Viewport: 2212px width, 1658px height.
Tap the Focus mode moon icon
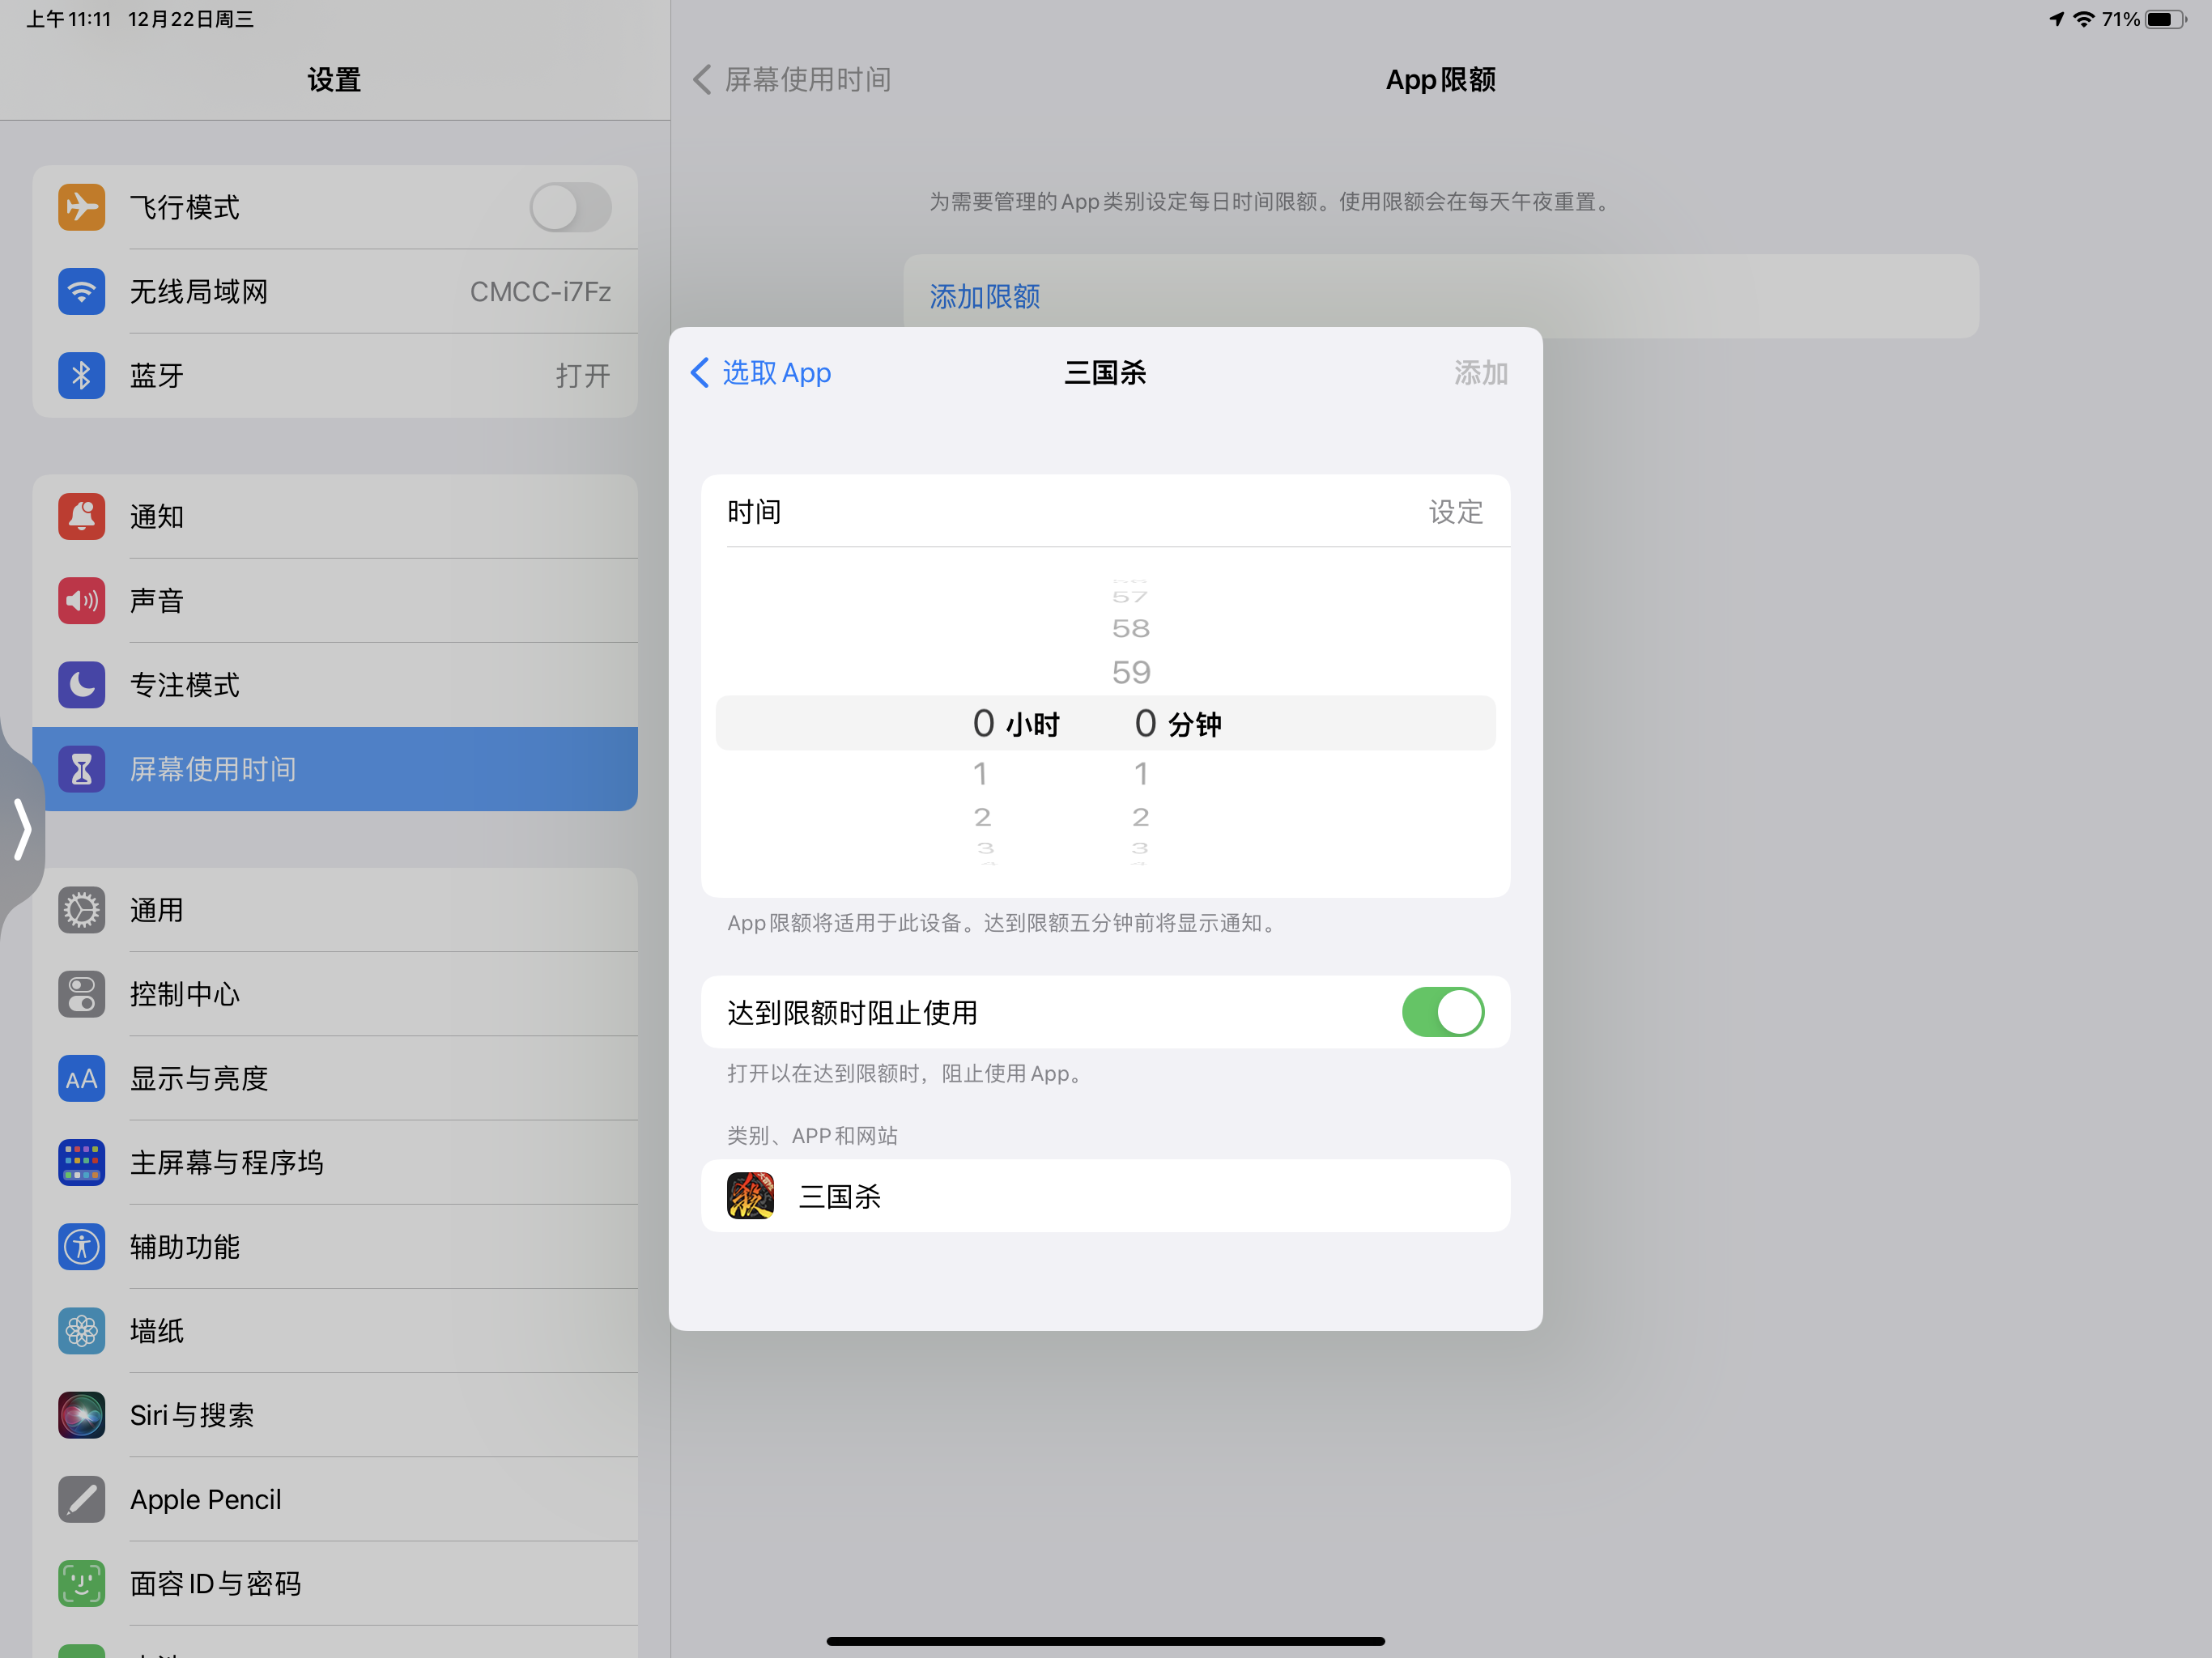pyautogui.click(x=81, y=684)
